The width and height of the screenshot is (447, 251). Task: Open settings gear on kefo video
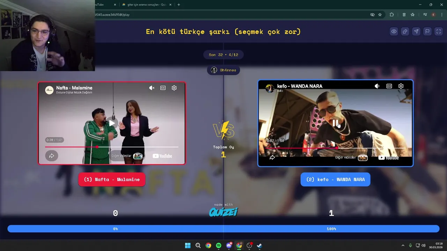click(x=401, y=86)
